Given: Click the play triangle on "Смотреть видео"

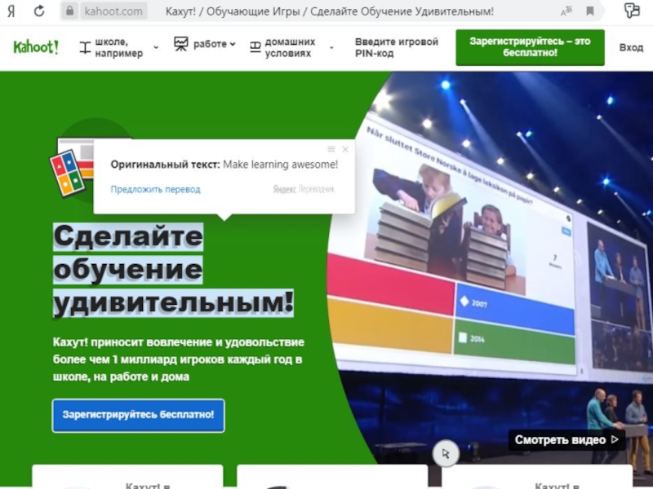Looking at the screenshot, I should 615,439.
